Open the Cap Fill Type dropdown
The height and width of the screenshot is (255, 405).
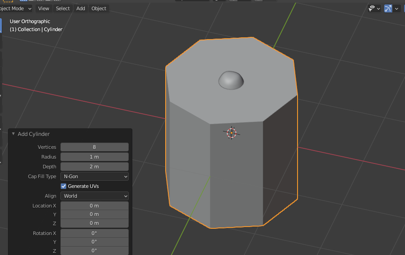coord(94,176)
